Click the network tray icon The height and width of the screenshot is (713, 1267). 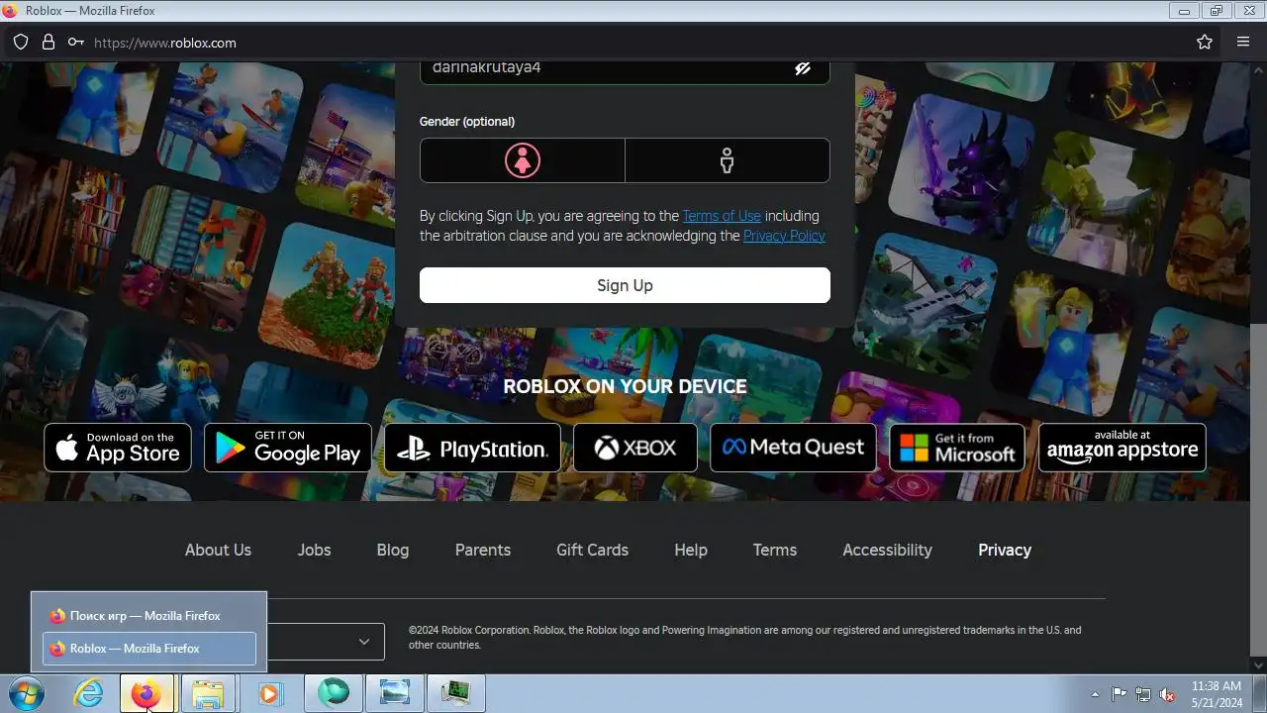coord(1143,694)
